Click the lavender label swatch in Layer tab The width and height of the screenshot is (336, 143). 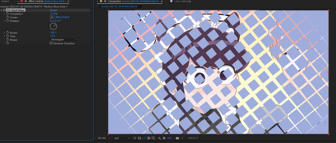click(171, 1)
